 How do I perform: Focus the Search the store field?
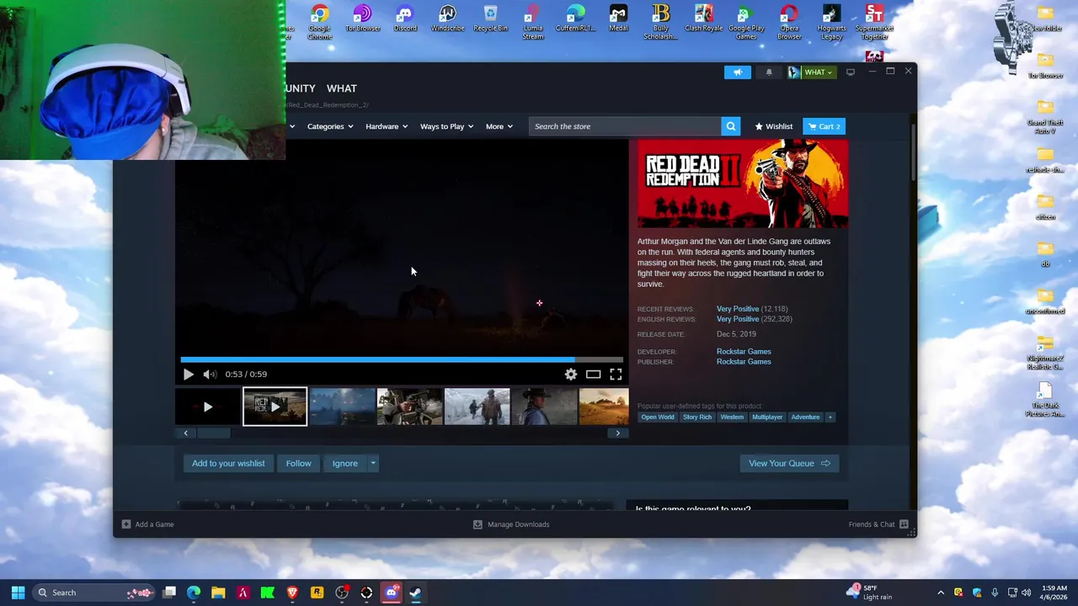coord(625,126)
